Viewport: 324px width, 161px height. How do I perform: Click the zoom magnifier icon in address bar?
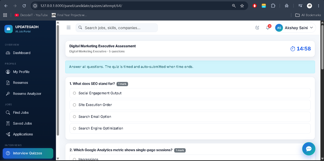click(234, 6)
